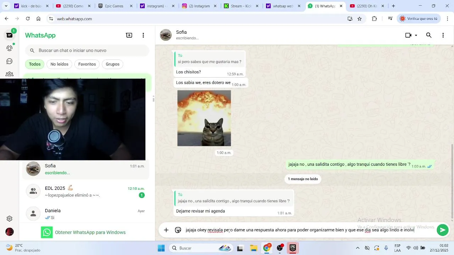Open WhatsApp settings gear icon
This screenshot has width=454, height=255.
[x=10, y=219]
